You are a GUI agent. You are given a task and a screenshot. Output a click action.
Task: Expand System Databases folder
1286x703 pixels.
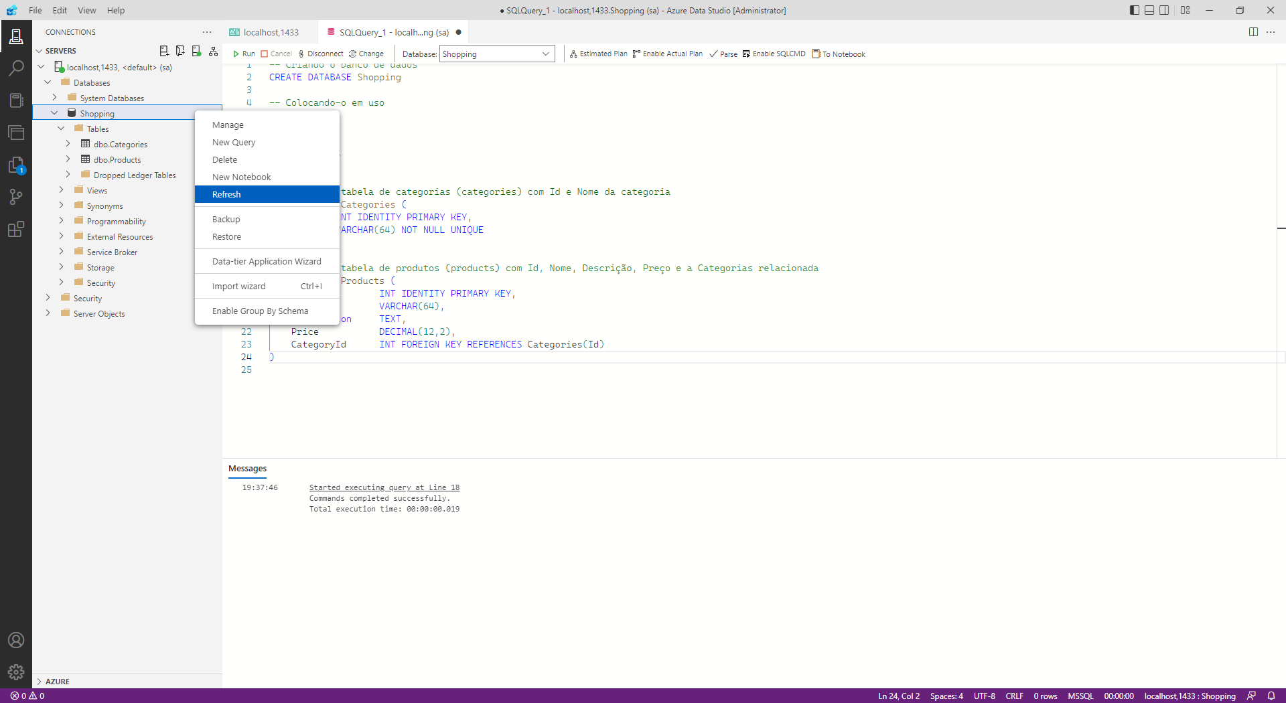(x=55, y=98)
